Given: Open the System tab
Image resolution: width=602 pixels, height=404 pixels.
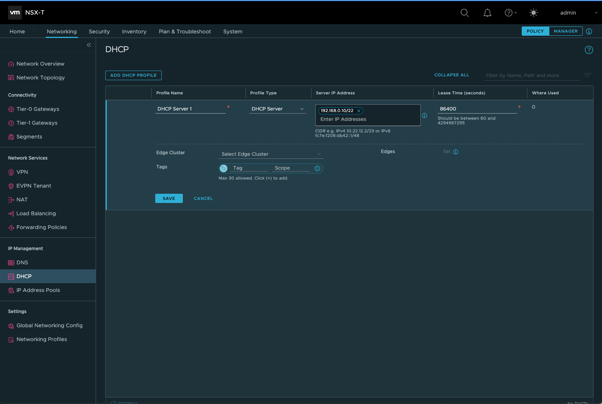Looking at the screenshot, I should [233, 31].
